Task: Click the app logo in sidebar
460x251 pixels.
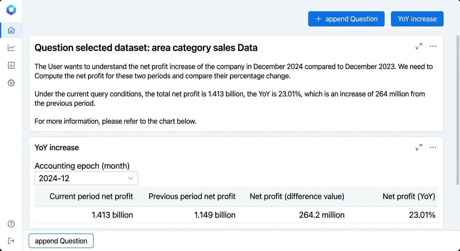Action: 11,10
